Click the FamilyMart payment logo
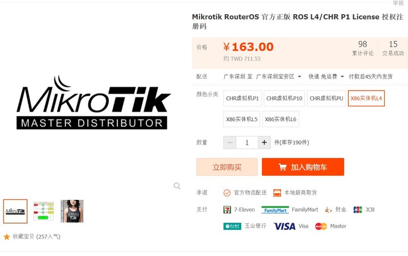 pyautogui.click(x=275, y=210)
